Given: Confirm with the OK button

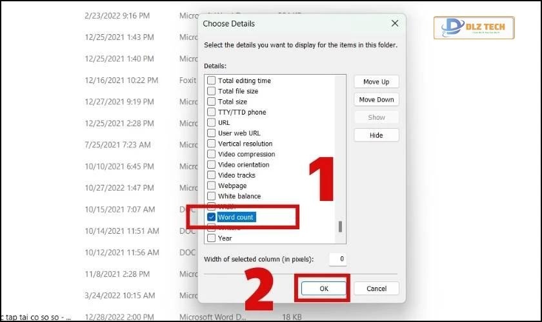Looking at the screenshot, I should coord(324,289).
